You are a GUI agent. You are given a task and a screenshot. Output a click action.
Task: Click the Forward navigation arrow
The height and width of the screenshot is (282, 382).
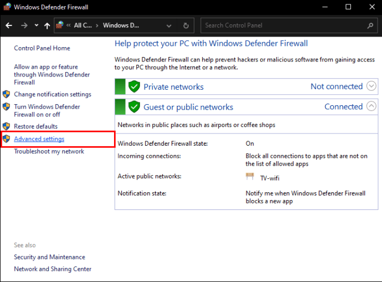(24, 25)
